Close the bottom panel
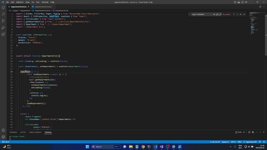The width and height of the screenshot is (267, 150). pyautogui.click(x=264, y=132)
